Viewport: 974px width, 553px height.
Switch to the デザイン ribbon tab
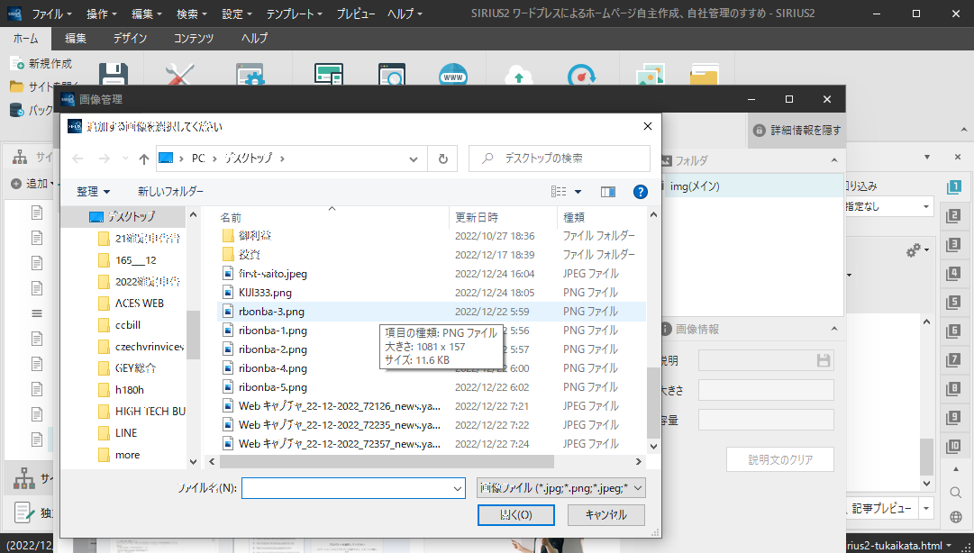(130, 39)
